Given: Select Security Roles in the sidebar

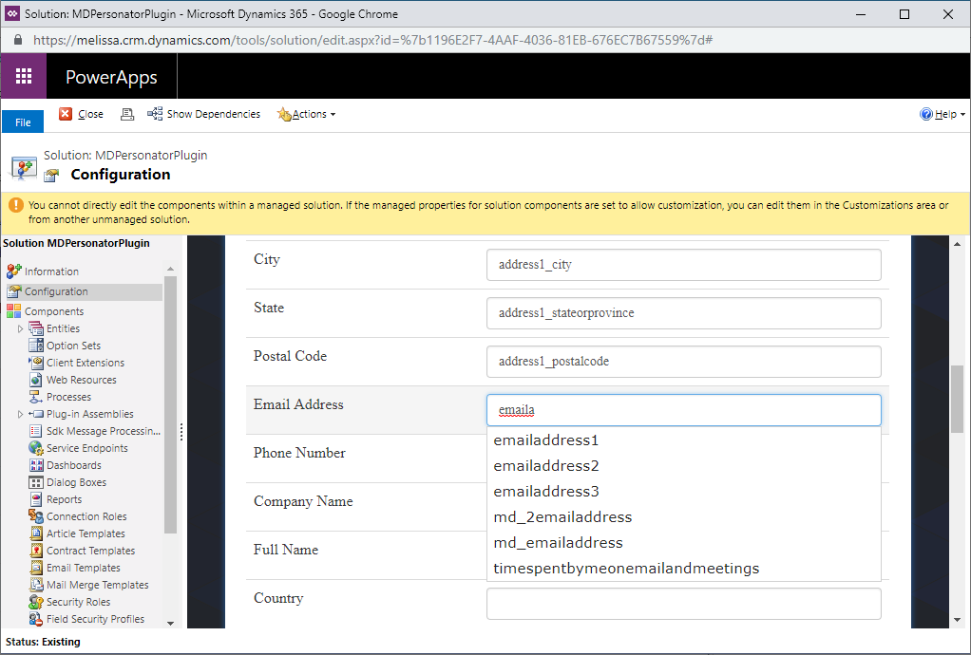Looking at the screenshot, I should pos(78,602).
